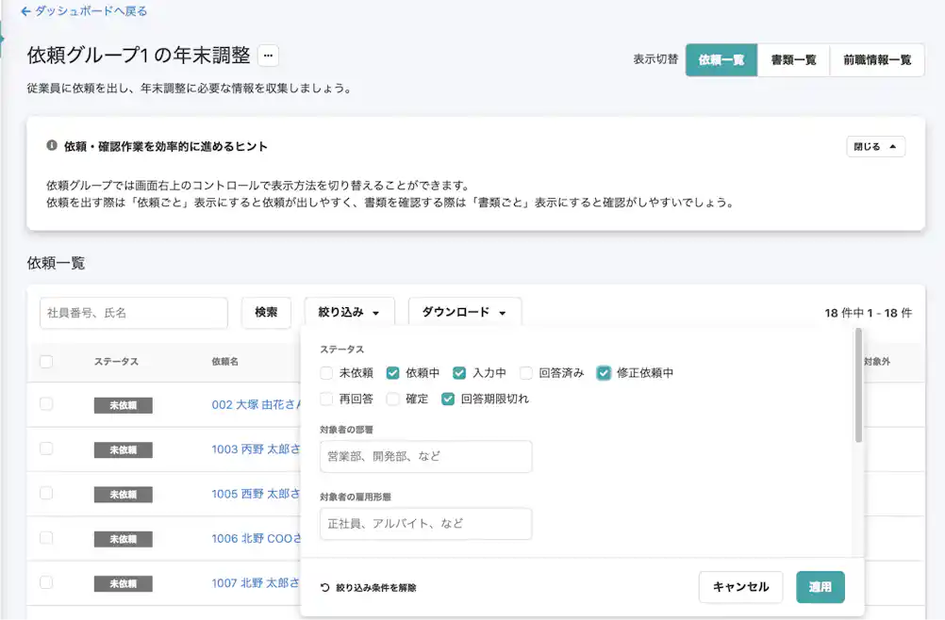Apply filters with the 適用 button
The height and width of the screenshot is (620, 945).
tap(820, 586)
